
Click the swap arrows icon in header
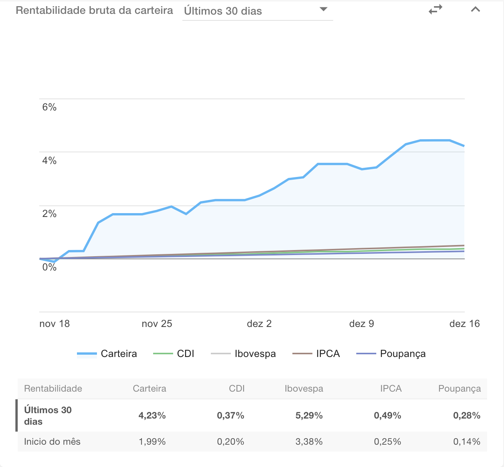[436, 10]
